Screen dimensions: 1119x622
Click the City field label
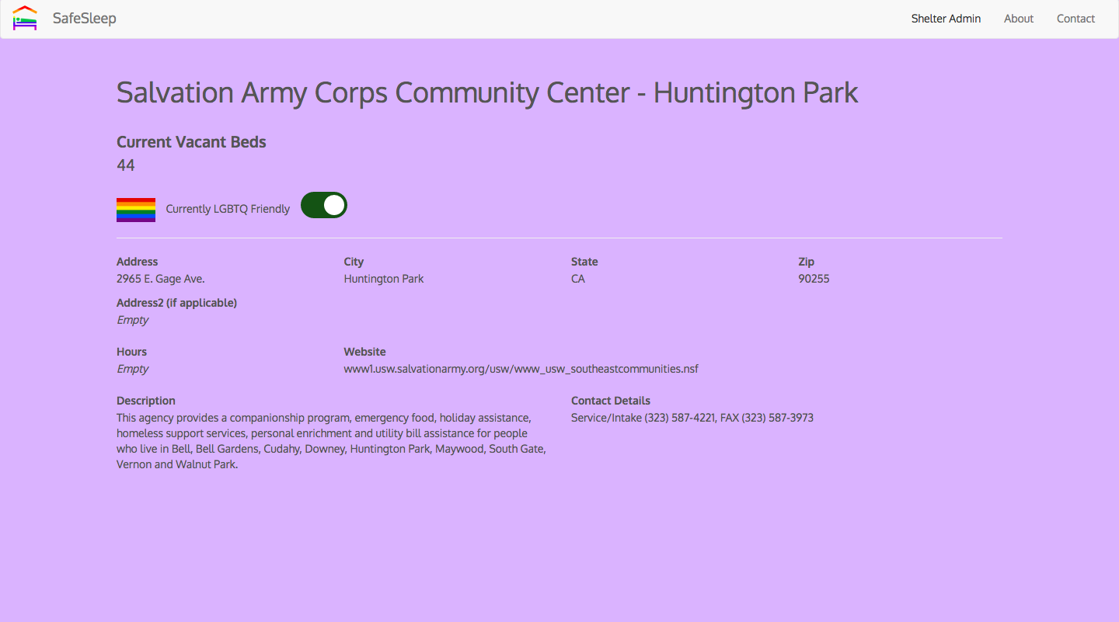pyautogui.click(x=354, y=262)
